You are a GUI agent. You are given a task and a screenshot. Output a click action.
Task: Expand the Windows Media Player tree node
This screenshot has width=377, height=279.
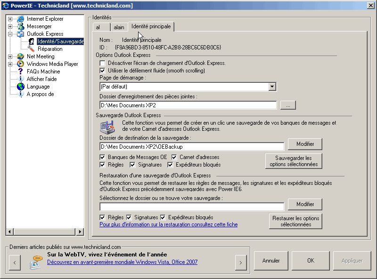click(10, 64)
